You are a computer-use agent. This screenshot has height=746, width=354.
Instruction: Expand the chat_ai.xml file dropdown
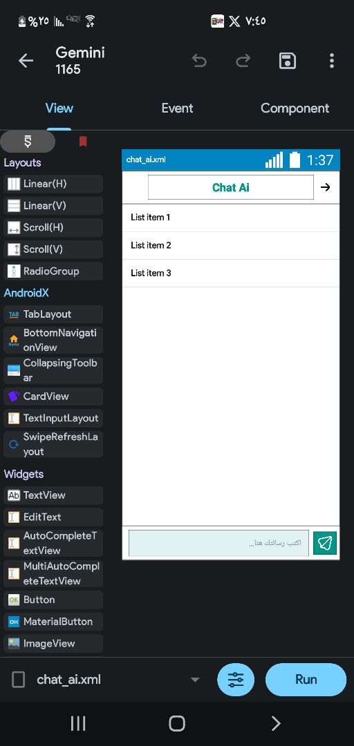pyautogui.click(x=194, y=680)
